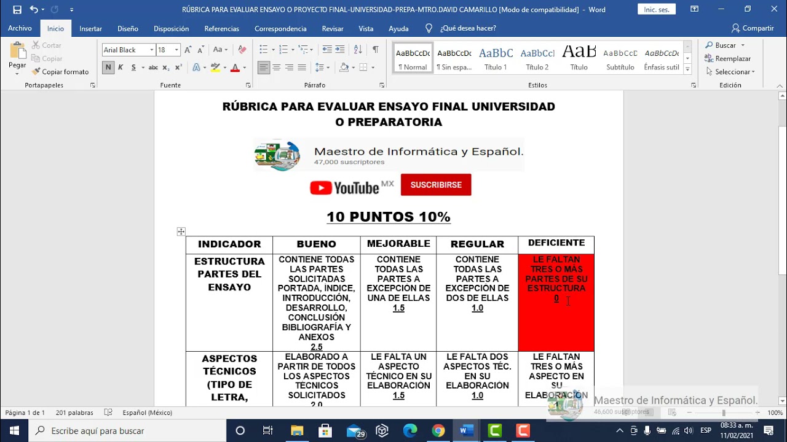Align paragraph text to the right
Image resolution: width=787 pixels, height=442 pixels.
[x=289, y=68]
